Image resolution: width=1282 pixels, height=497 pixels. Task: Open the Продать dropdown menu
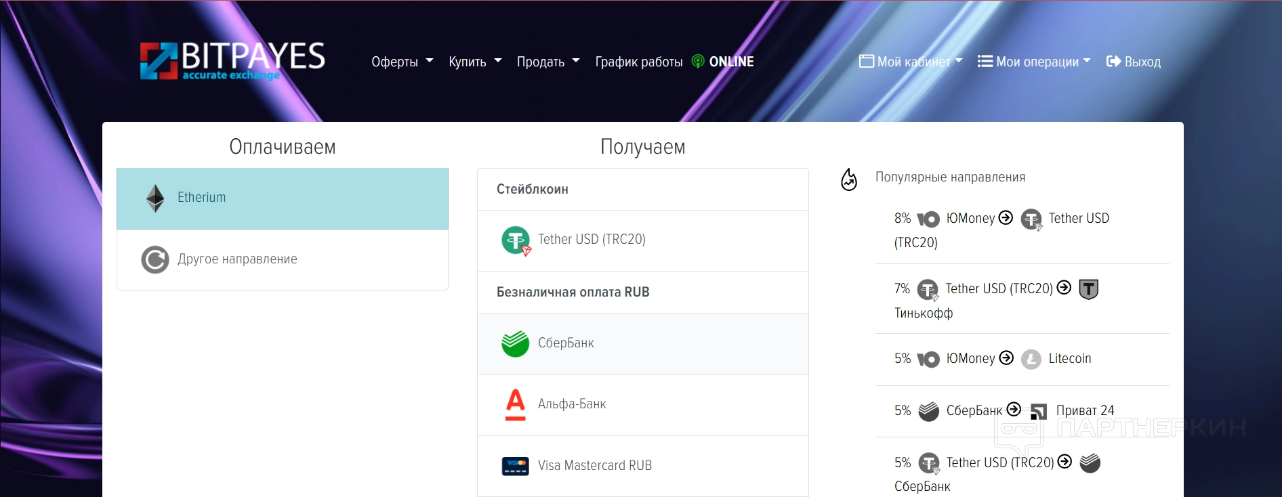(x=548, y=62)
